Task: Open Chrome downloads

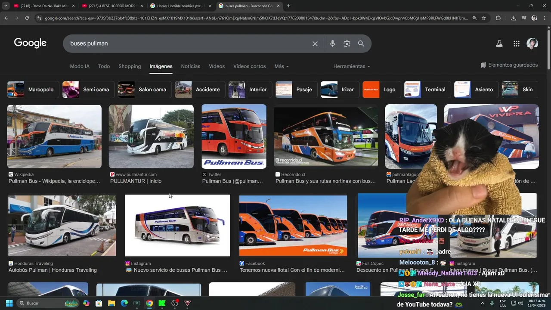Action: (x=514, y=18)
